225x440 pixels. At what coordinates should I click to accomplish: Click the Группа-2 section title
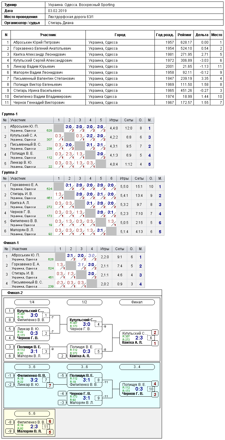click(10, 172)
